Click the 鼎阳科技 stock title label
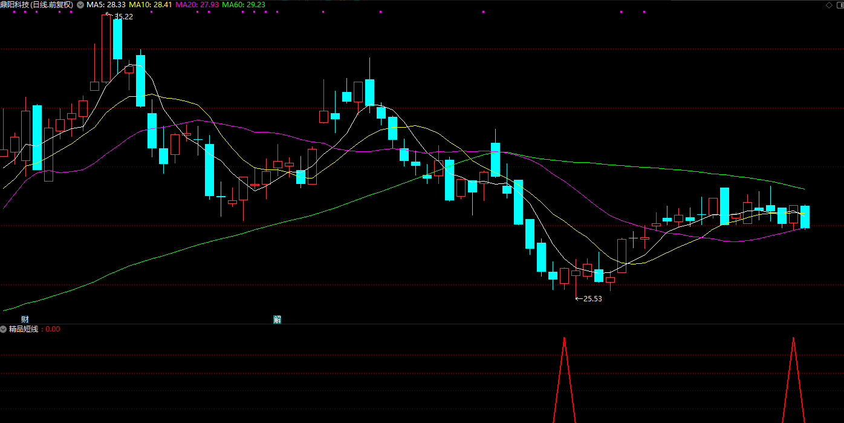Screen dimensions: 844x423 pos(36,5)
